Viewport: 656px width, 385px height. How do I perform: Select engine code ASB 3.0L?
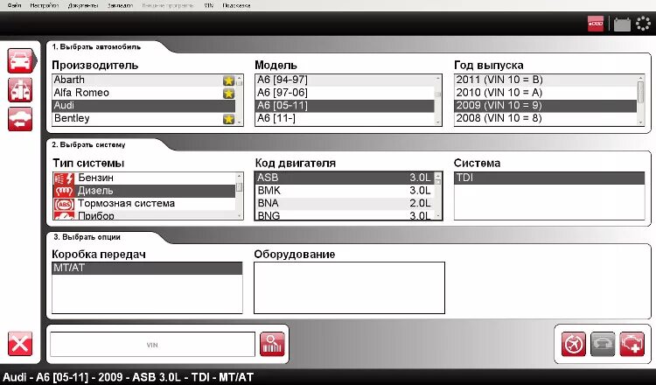pos(345,178)
